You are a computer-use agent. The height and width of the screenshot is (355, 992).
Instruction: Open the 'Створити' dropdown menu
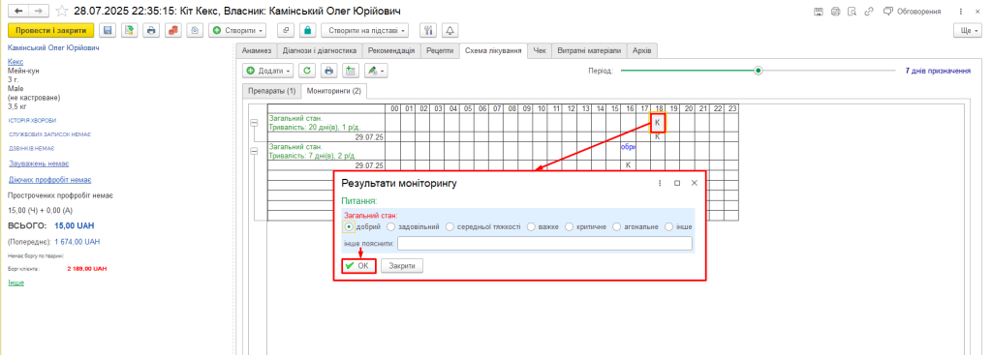238,30
